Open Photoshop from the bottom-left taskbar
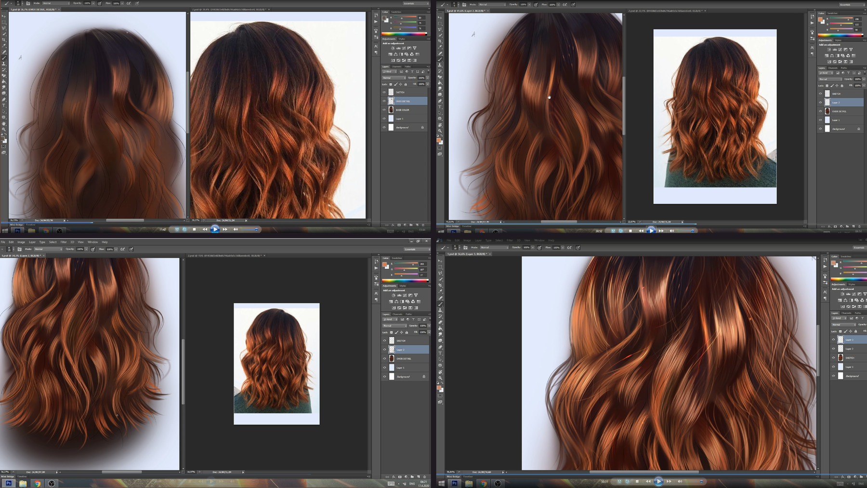867x488 pixels. [x=9, y=483]
